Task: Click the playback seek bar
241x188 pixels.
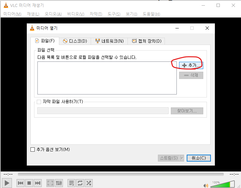Action: pos(120,174)
